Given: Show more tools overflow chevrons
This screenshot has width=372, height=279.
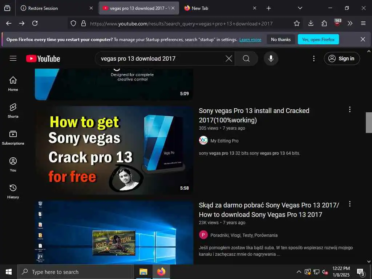Looking at the screenshot, I should (x=350, y=23).
